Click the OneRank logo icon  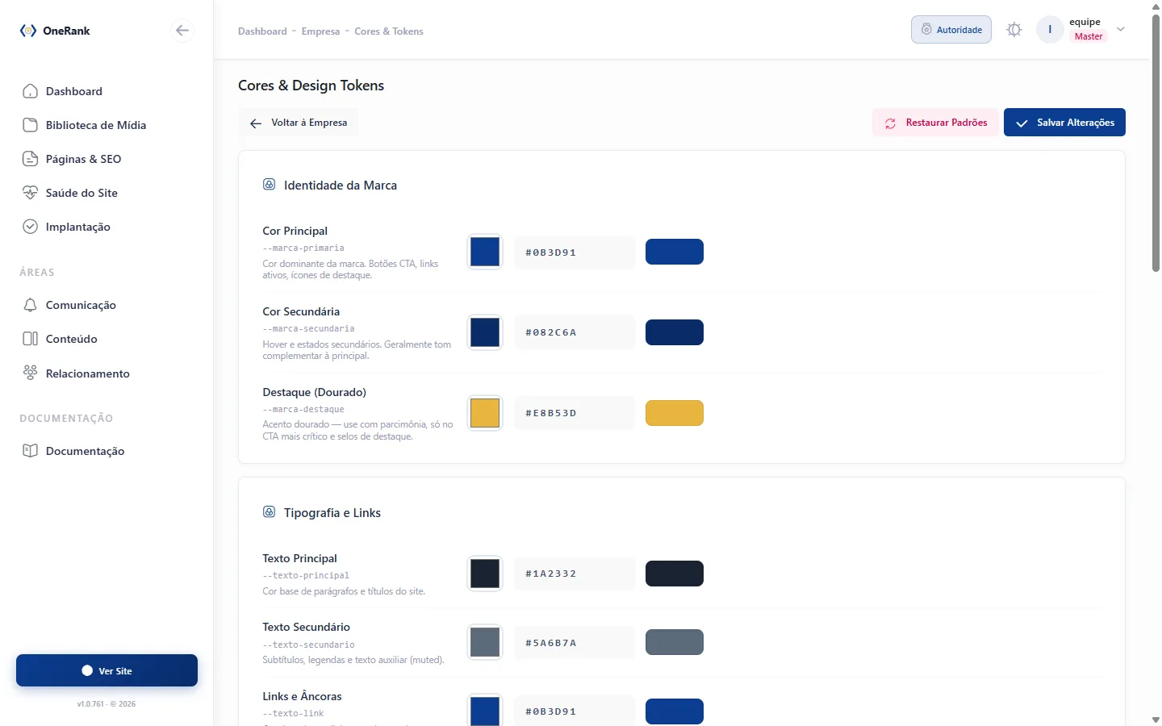pos(28,31)
